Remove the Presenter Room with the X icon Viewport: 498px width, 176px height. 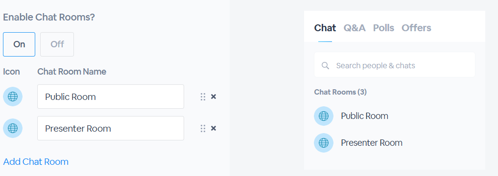pyautogui.click(x=213, y=128)
